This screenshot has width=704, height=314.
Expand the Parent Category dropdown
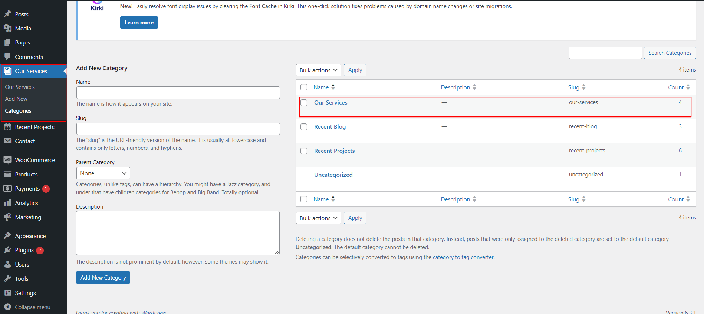(x=103, y=173)
